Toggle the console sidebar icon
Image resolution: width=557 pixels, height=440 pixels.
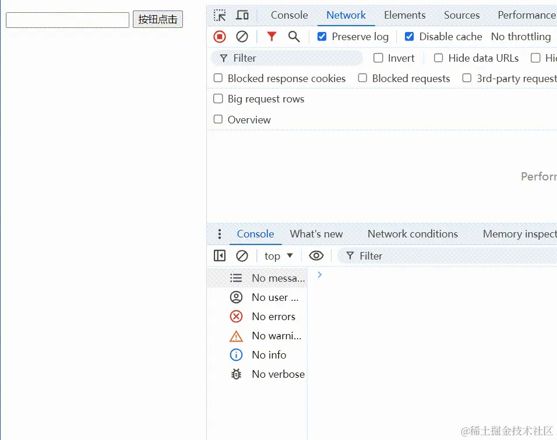tap(220, 256)
